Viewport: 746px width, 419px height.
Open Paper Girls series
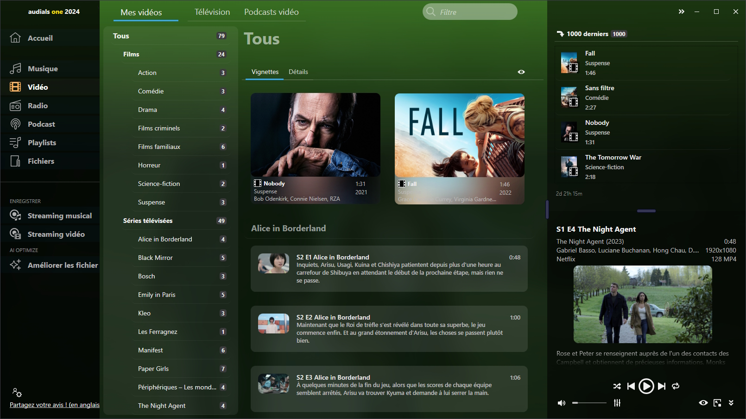182,369
